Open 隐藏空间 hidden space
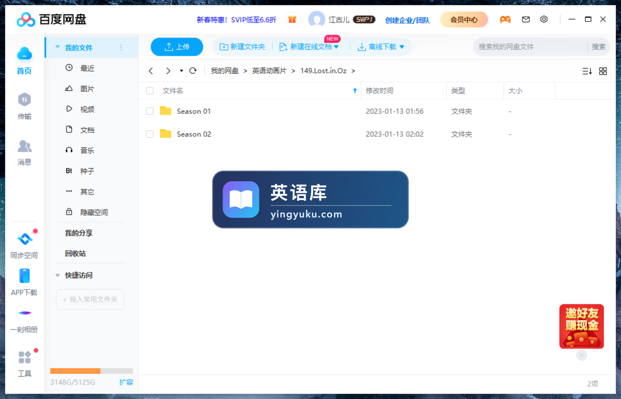The height and width of the screenshot is (399, 621). [94, 212]
